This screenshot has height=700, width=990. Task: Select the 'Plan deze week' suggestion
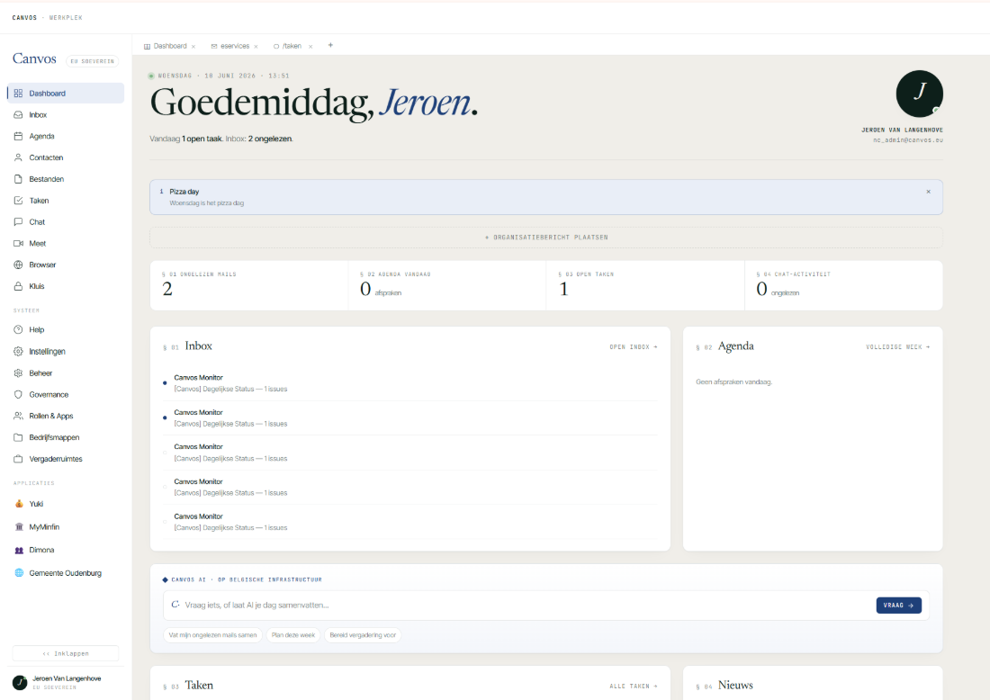pyautogui.click(x=293, y=635)
